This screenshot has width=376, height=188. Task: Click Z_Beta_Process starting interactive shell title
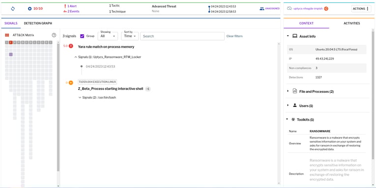pos(110,89)
